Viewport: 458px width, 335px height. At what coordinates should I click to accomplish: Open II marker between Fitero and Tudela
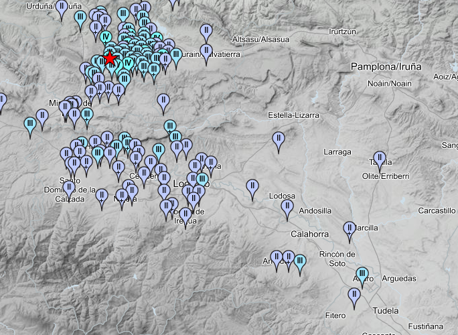354,295
